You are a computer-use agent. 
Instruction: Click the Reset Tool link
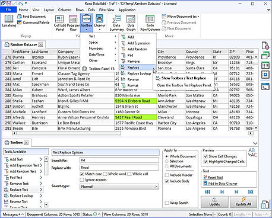215,178
